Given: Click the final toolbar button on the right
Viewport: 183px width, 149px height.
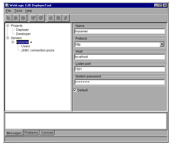Looking at the screenshot, I should coord(66,18).
